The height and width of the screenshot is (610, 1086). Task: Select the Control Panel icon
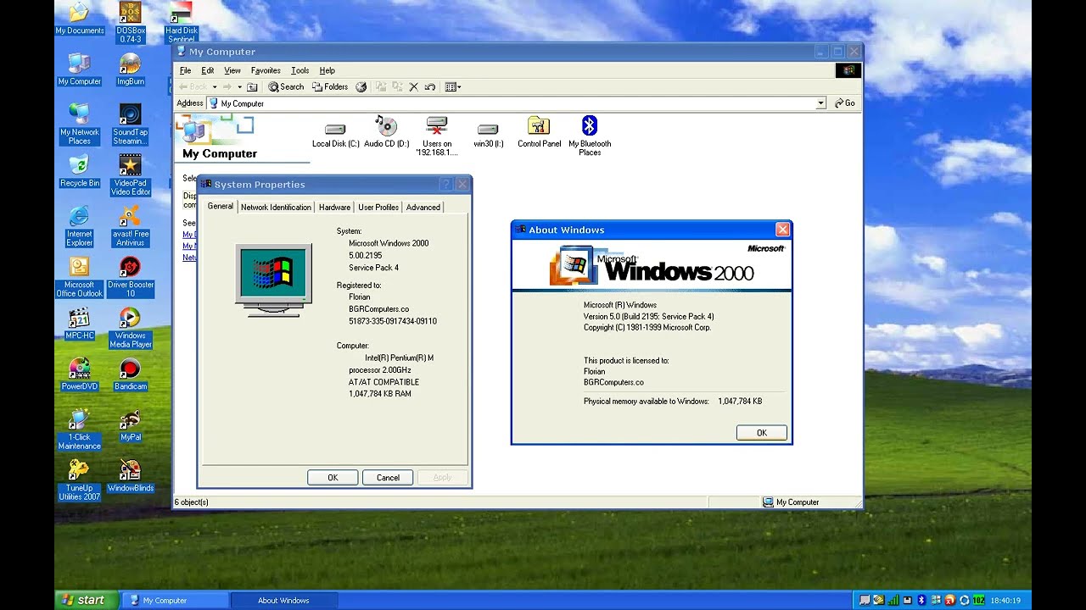pyautogui.click(x=539, y=133)
